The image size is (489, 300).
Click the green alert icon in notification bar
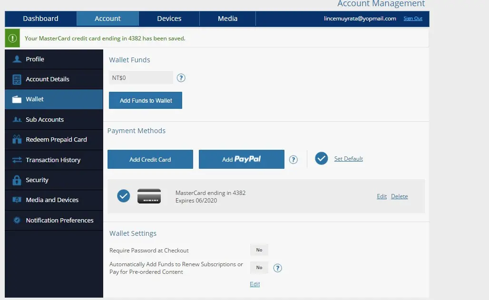coord(12,38)
